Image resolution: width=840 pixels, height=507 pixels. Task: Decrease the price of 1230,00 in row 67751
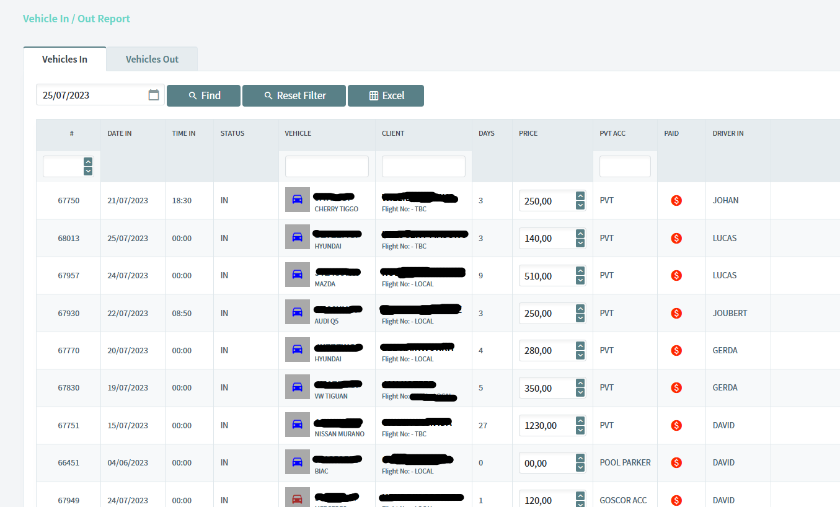coord(580,430)
